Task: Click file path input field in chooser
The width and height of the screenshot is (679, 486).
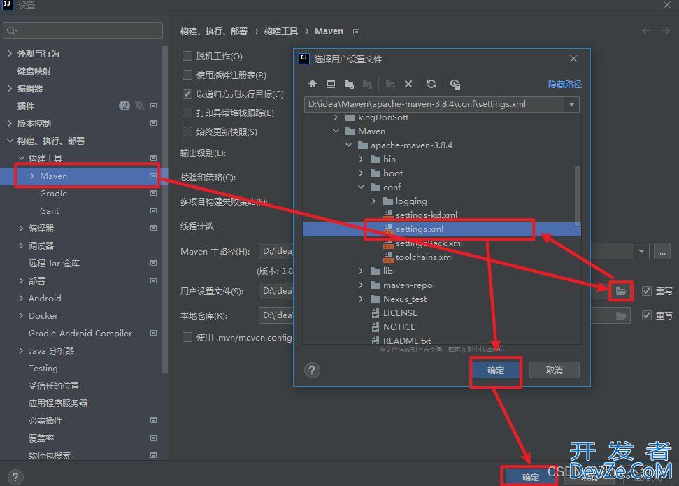Action: click(x=434, y=104)
